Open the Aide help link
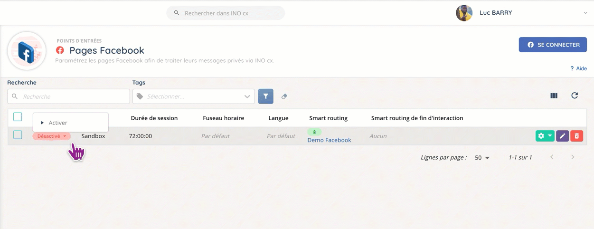The width and height of the screenshot is (594, 229). coord(578,68)
